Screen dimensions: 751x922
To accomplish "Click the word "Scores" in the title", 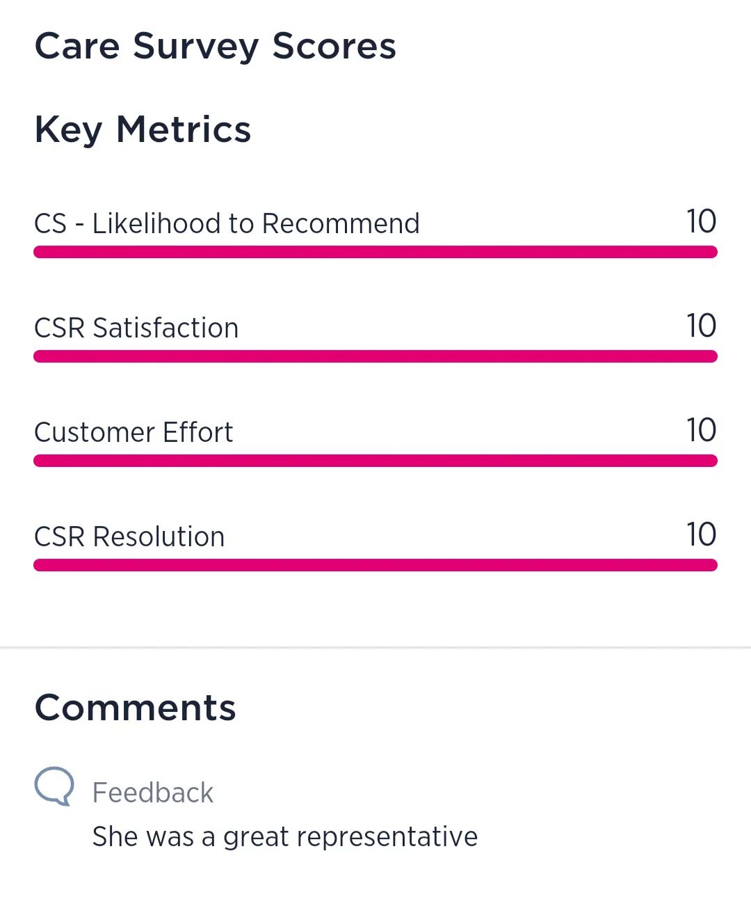I will pyautogui.click(x=334, y=47).
